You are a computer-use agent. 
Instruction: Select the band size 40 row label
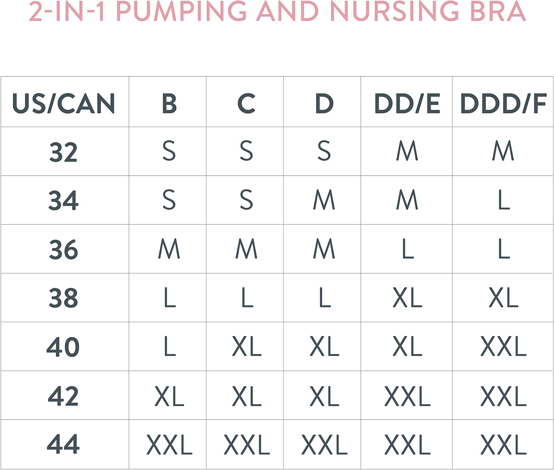64,347
